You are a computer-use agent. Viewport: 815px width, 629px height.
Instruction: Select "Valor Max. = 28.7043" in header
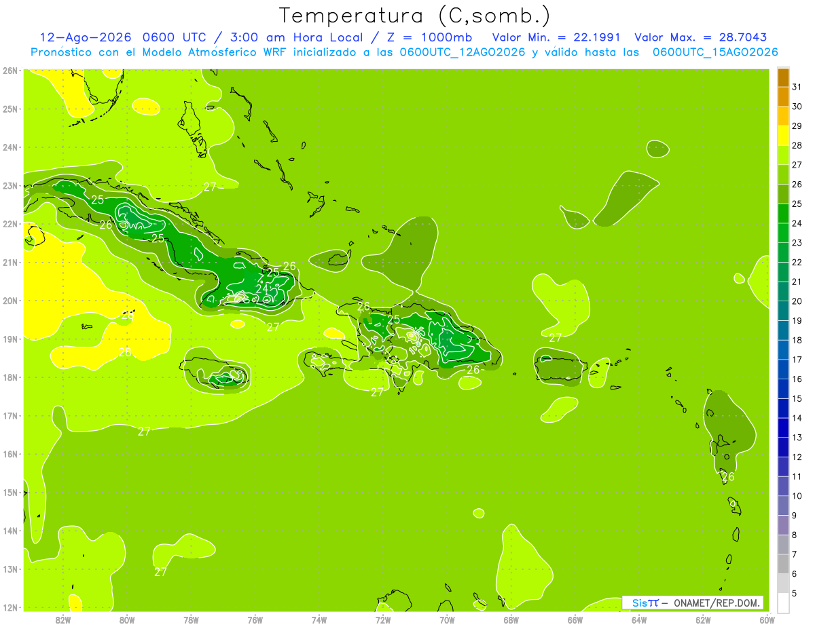click(701, 38)
